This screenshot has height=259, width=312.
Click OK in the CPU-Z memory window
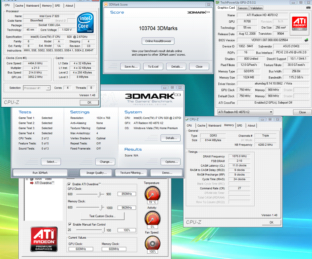pos(271,223)
